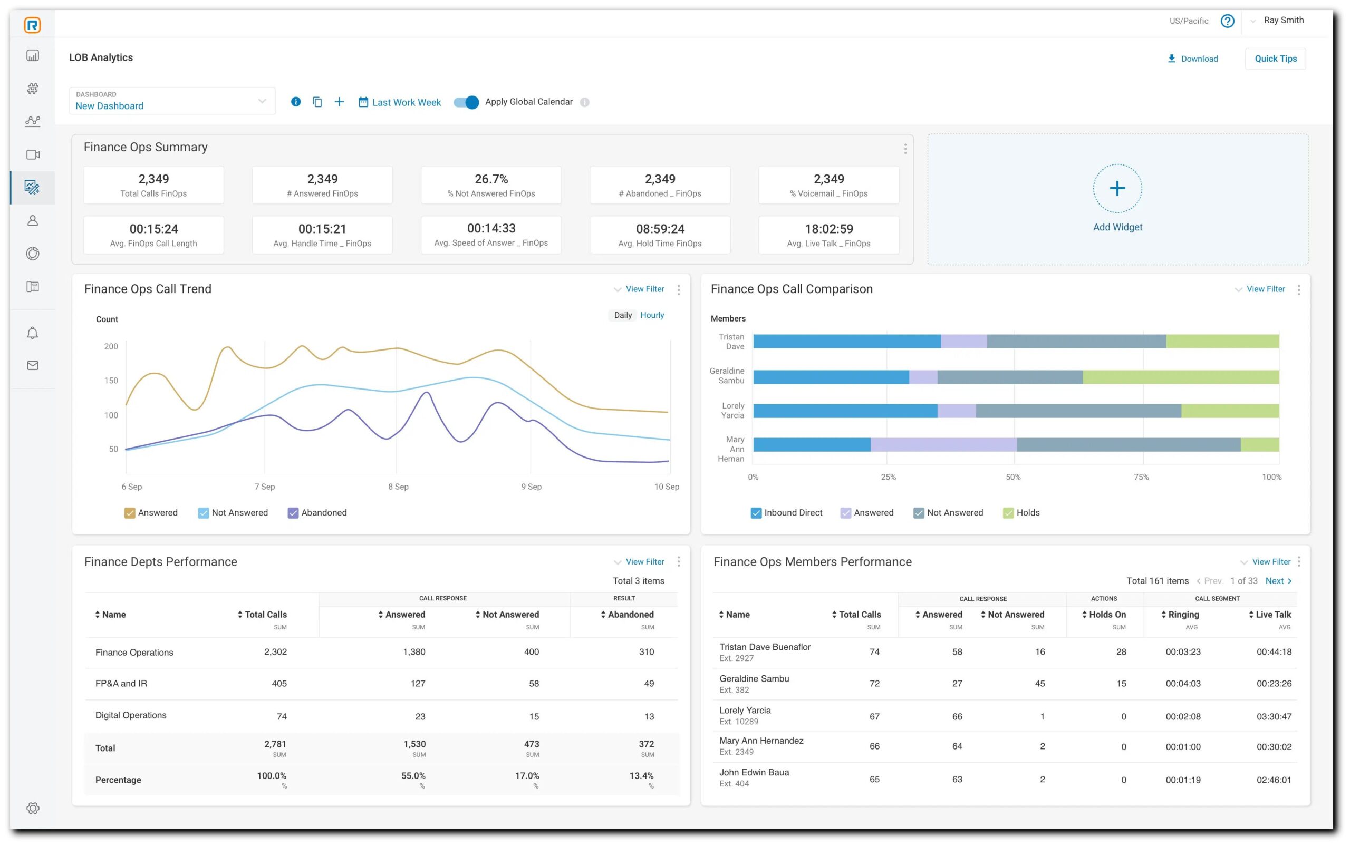Click the plus icon to add dashboard
Viewport: 1350px width, 846px height.
coord(339,102)
